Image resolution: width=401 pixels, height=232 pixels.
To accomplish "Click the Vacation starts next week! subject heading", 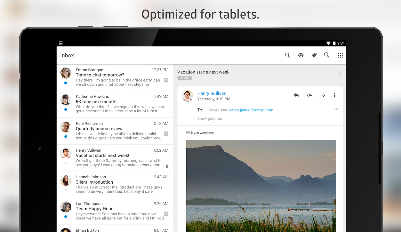I will coord(204,72).
